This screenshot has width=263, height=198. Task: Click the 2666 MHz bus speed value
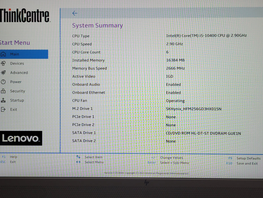pyautogui.click(x=175, y=68)
